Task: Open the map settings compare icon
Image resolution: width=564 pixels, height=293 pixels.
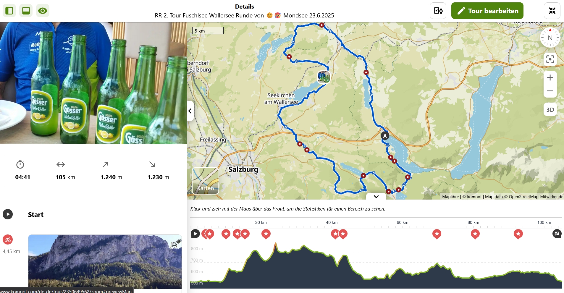Action: pyautogui.click(x=438, y=11)
